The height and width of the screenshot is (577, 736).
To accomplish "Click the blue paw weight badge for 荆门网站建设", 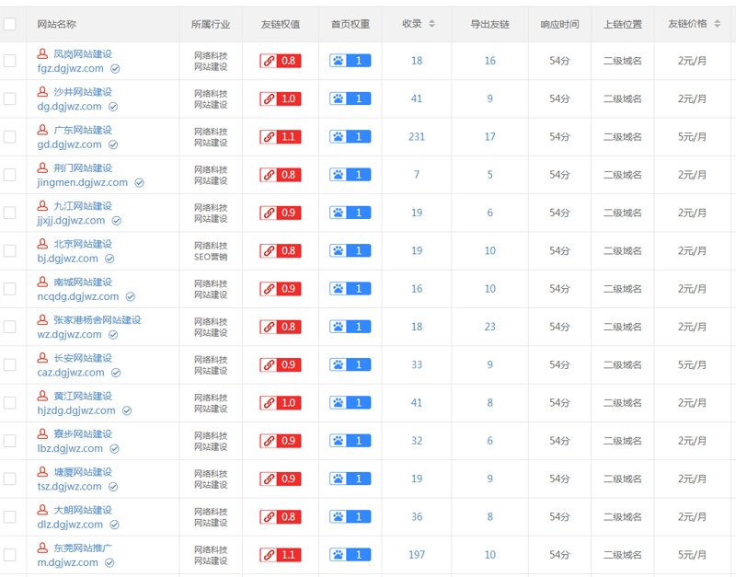I will coord(350,175).
